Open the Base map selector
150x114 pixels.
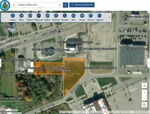pos(22,17)
